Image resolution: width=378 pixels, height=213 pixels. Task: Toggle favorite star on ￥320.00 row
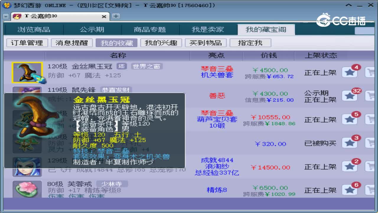tap(350, 143)
